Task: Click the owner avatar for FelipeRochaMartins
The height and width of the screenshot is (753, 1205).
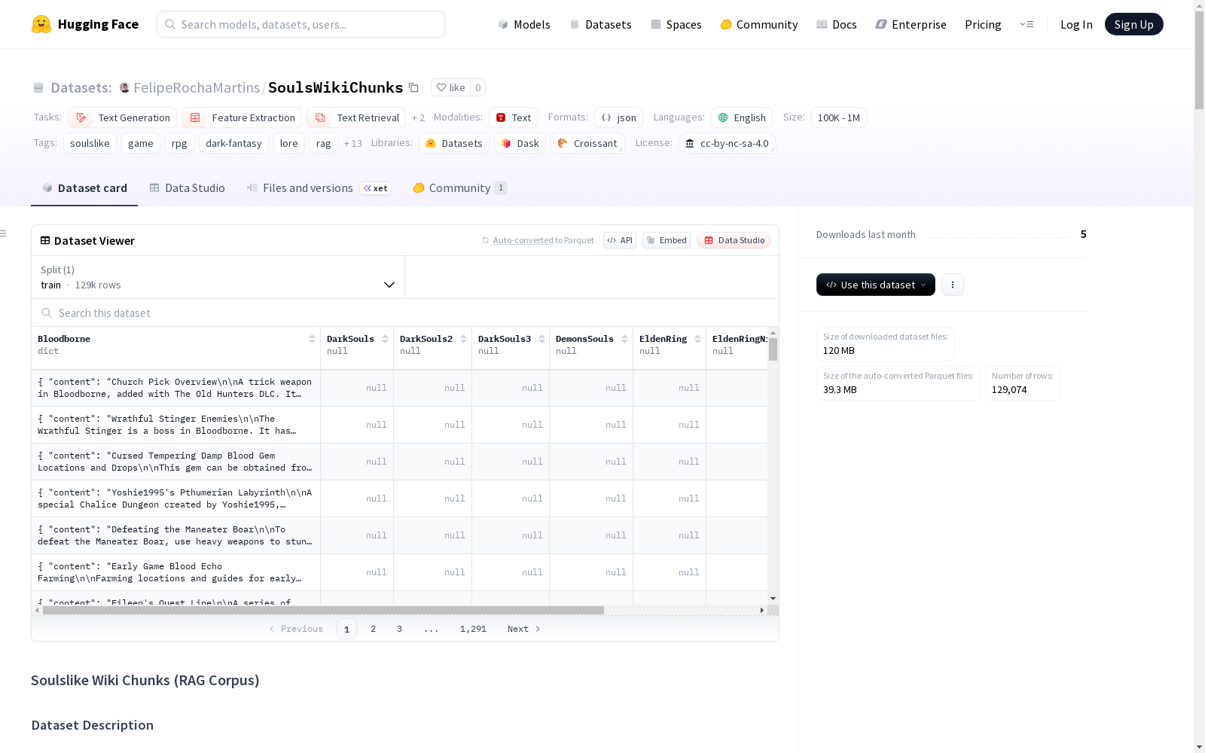Action: pyautogui.click(x=125, y=87)
